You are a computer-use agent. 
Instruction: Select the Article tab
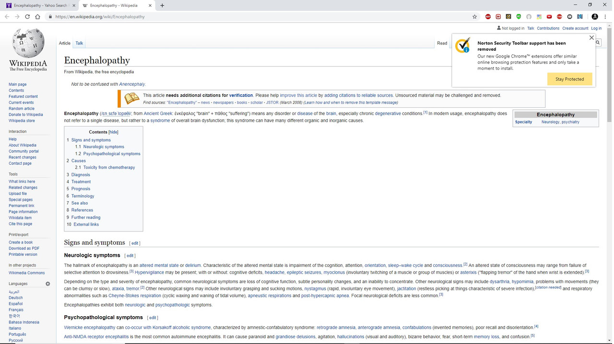point(65,43)
